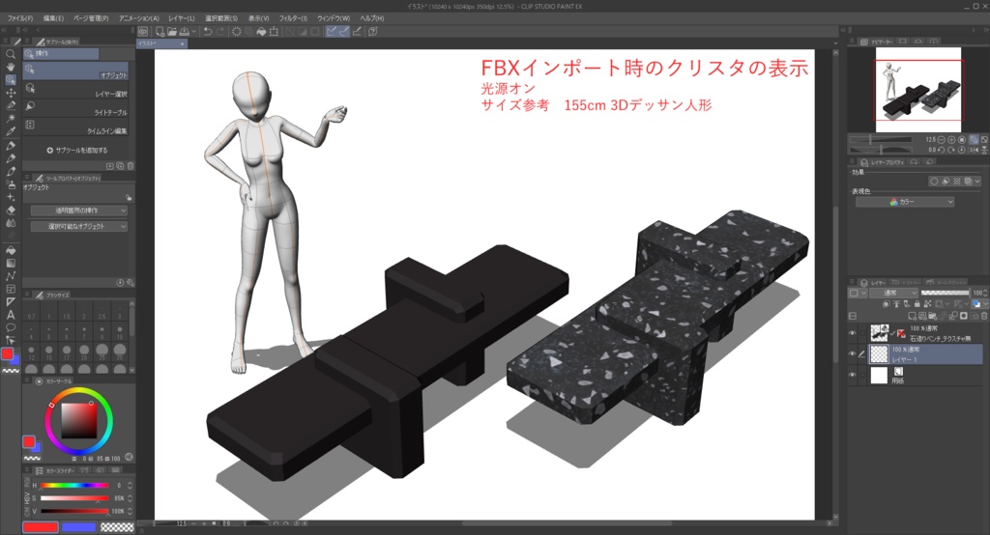This screenshot has height=535, width=990.
Task: Open palette color dropdown in Layer panel
Action: coord(985,304)
